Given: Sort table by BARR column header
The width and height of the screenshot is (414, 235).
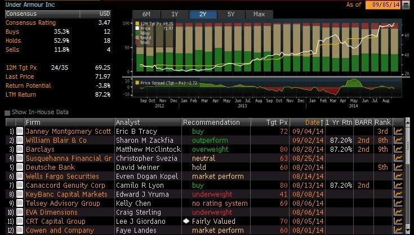Looking at the screenshot, I should (x=363, y=122).
